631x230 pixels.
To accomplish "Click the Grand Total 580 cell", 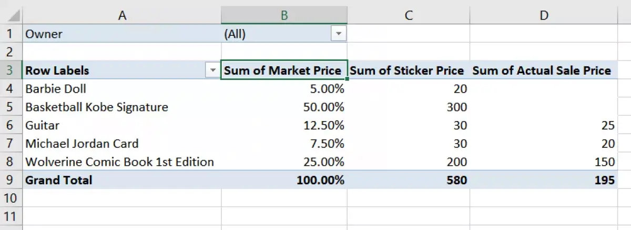I will [x=409, y=180].
